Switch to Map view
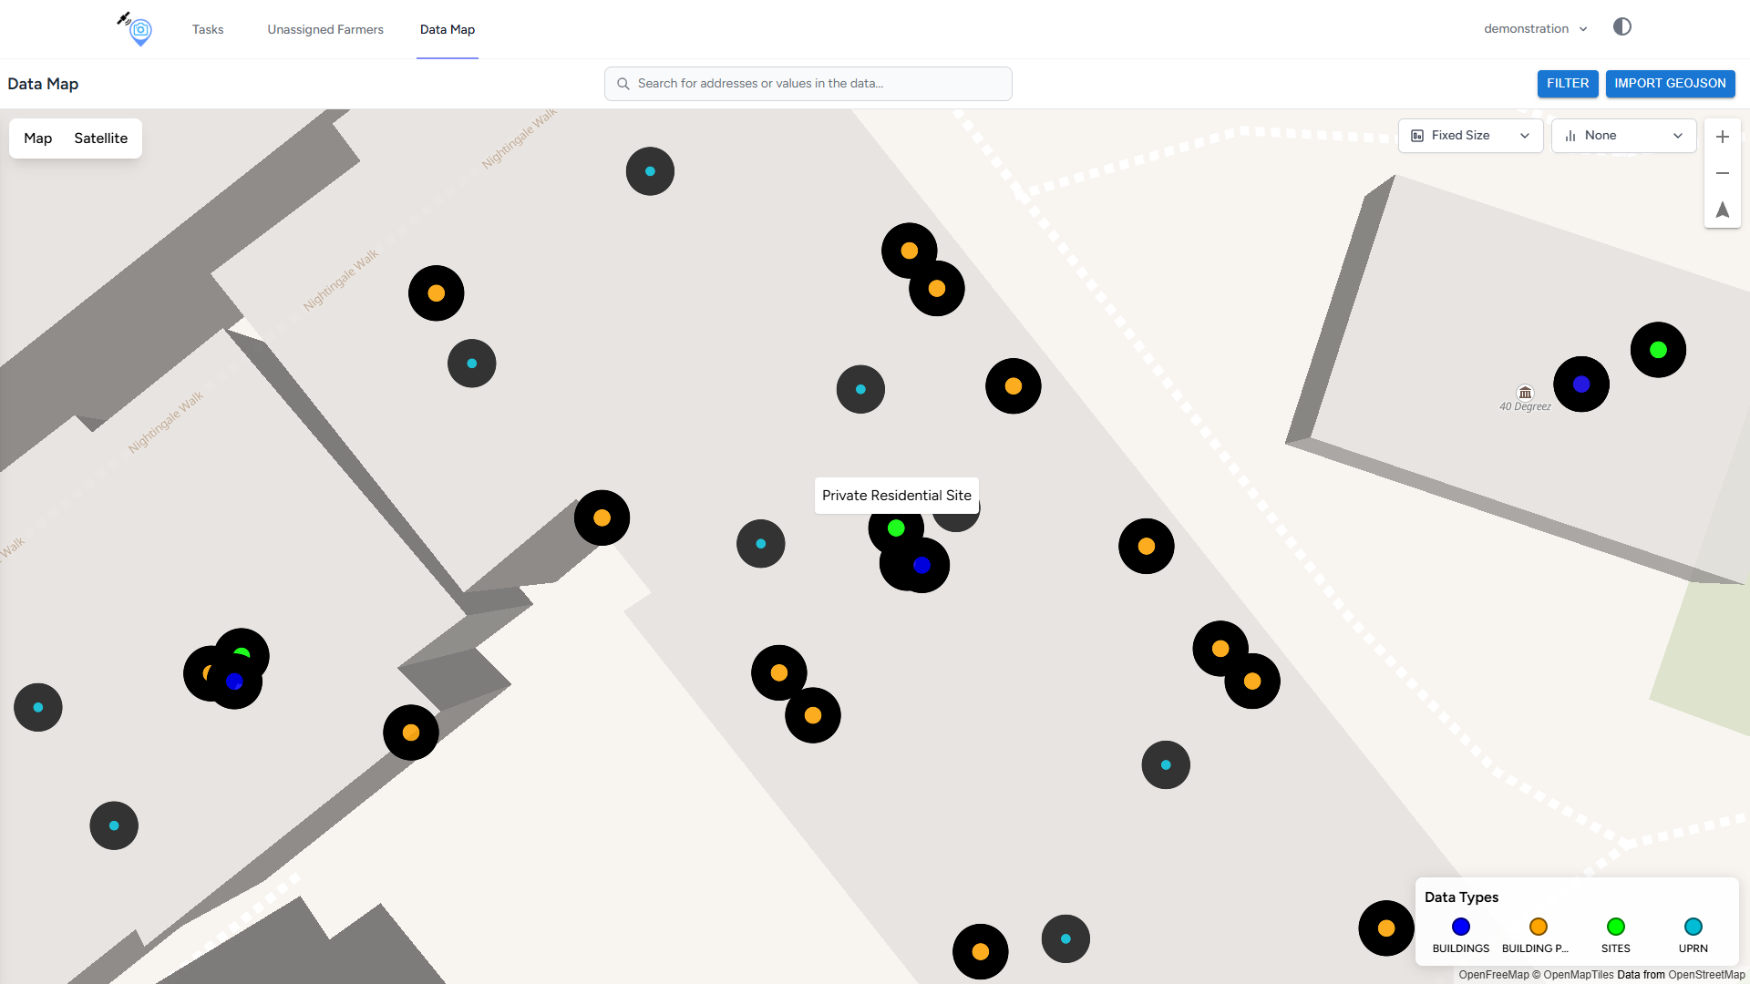1750x984 pixels. tap(37, 138)
